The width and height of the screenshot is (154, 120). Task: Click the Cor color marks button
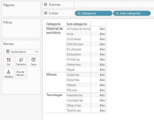pos(9,61)
